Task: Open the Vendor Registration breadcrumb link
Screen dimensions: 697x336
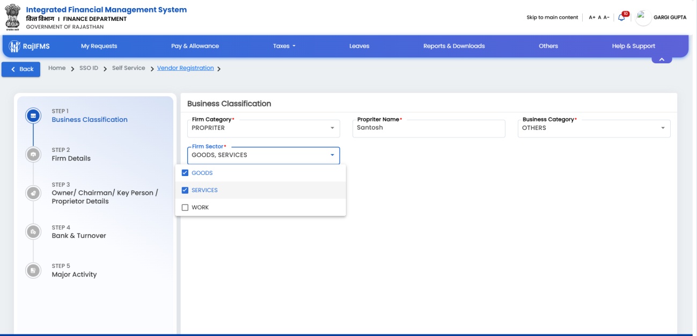Action: (x=186, y=68)
